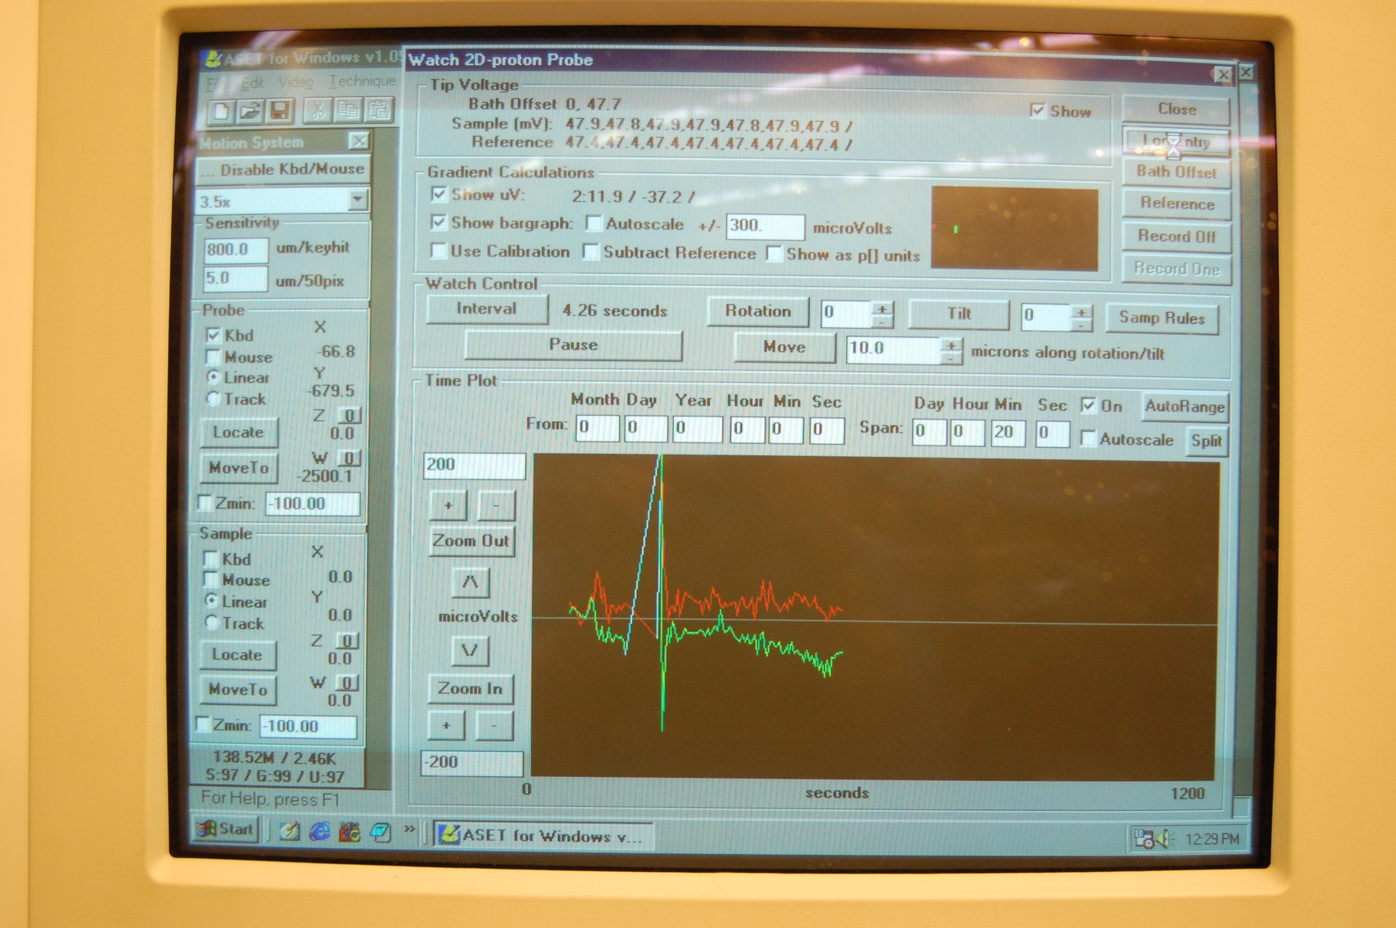Click the plot upper limit 200 field
The width and height of the screenshot is (1396, 928).
(474, 465)
